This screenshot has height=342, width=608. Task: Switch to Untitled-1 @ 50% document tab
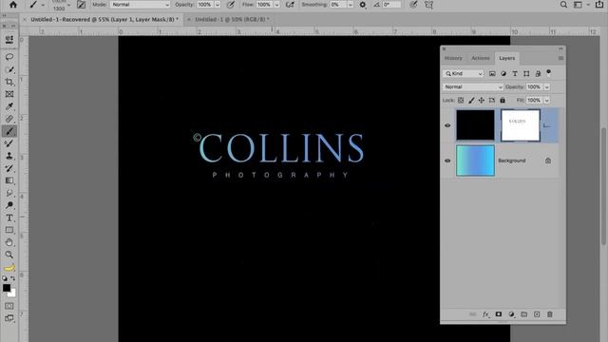click(232, 19)
